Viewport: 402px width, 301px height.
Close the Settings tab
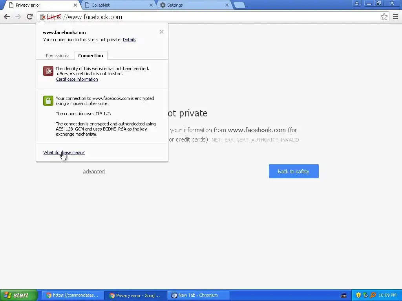[227, 5]
